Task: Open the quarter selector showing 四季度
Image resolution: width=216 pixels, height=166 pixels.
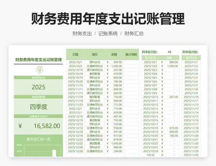Action: point(39,107)
